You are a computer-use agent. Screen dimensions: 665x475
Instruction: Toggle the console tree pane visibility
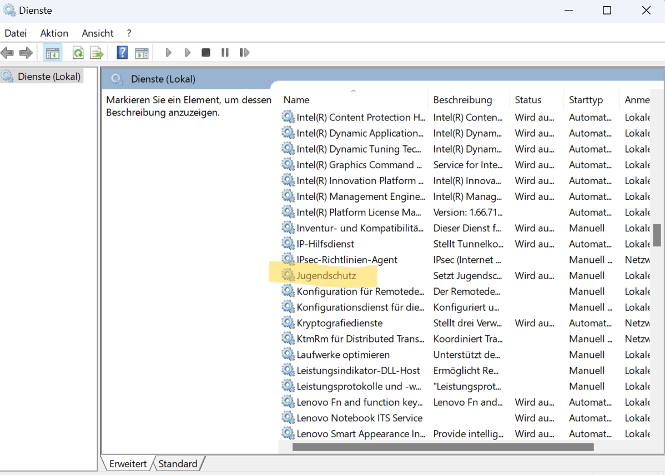coord(53,52)
